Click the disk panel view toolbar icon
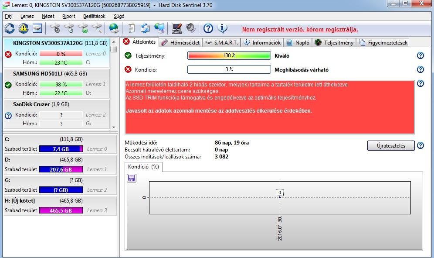 [37, 28]
